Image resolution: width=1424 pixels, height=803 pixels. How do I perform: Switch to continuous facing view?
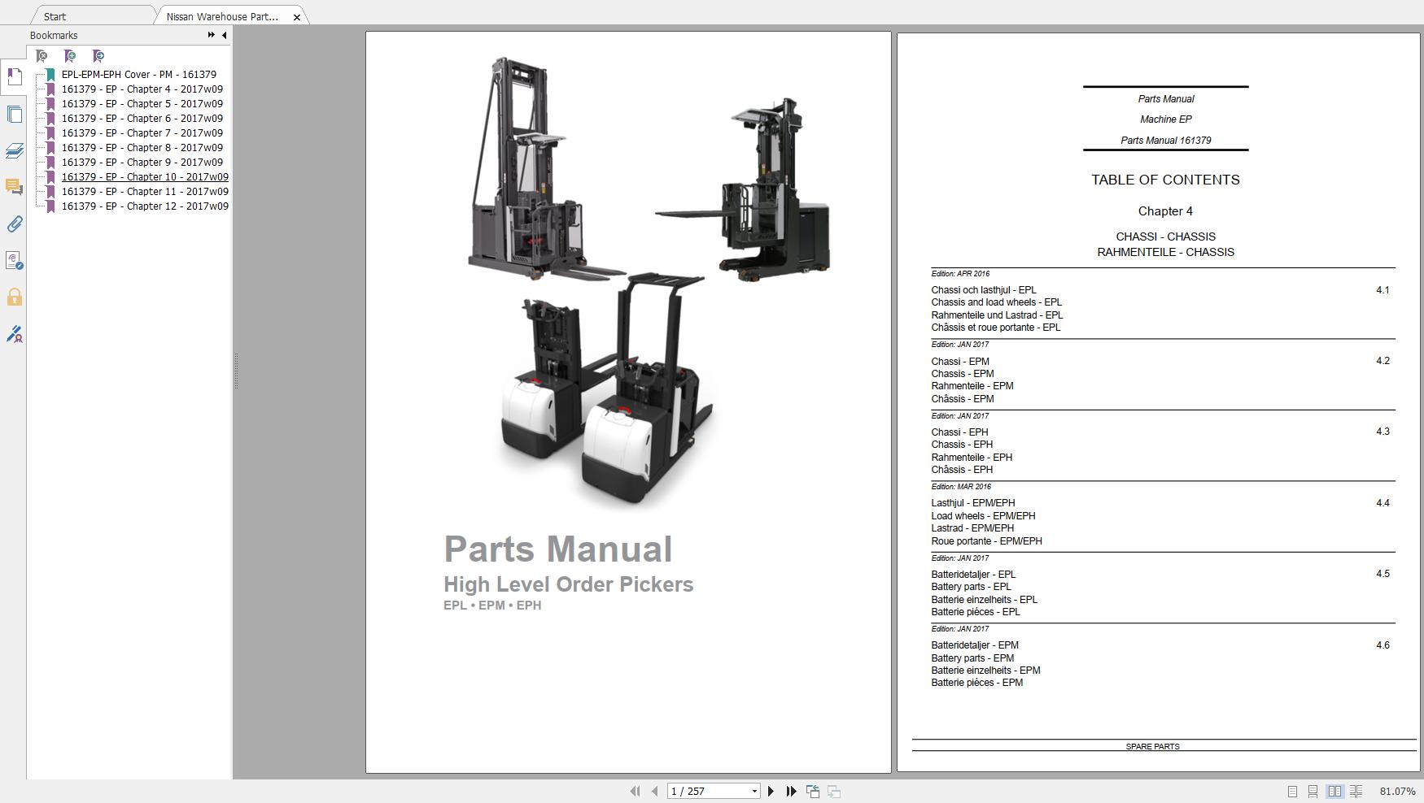[1356, 791]
